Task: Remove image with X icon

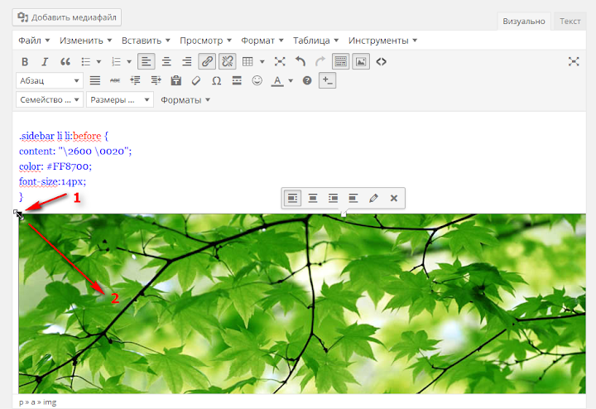Action: pos(394,198)
